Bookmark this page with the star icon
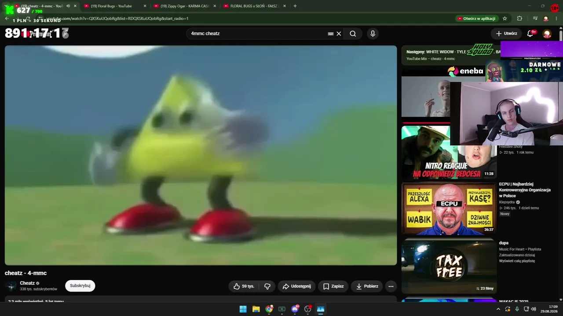Image resolution: width=563 pixels, height=316 pixels. (x=505, y=18)
